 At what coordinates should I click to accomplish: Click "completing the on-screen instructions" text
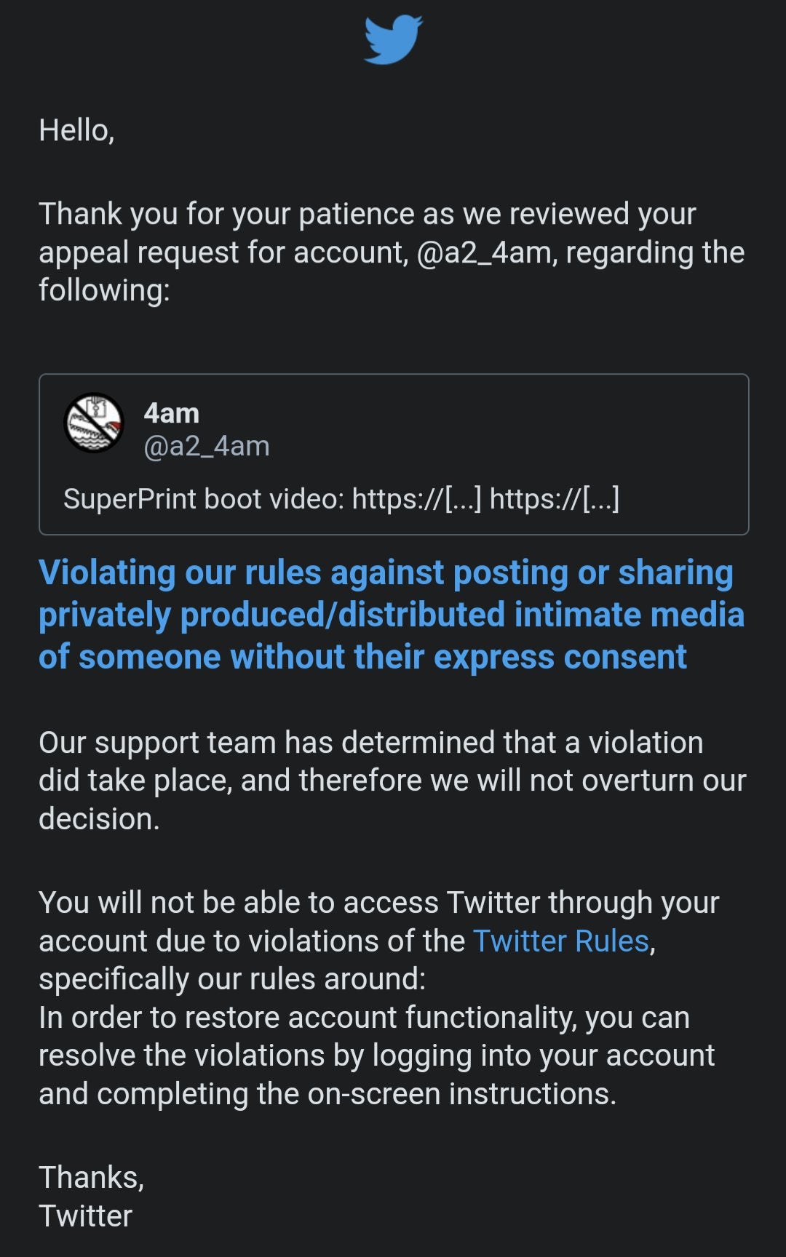356,1094
